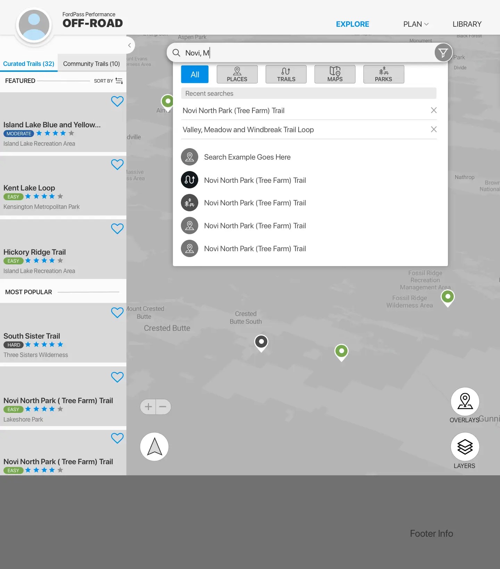Open the LIBRARY section
The height and width of the screenshot is (569, 500).
[x=467, y=24]
